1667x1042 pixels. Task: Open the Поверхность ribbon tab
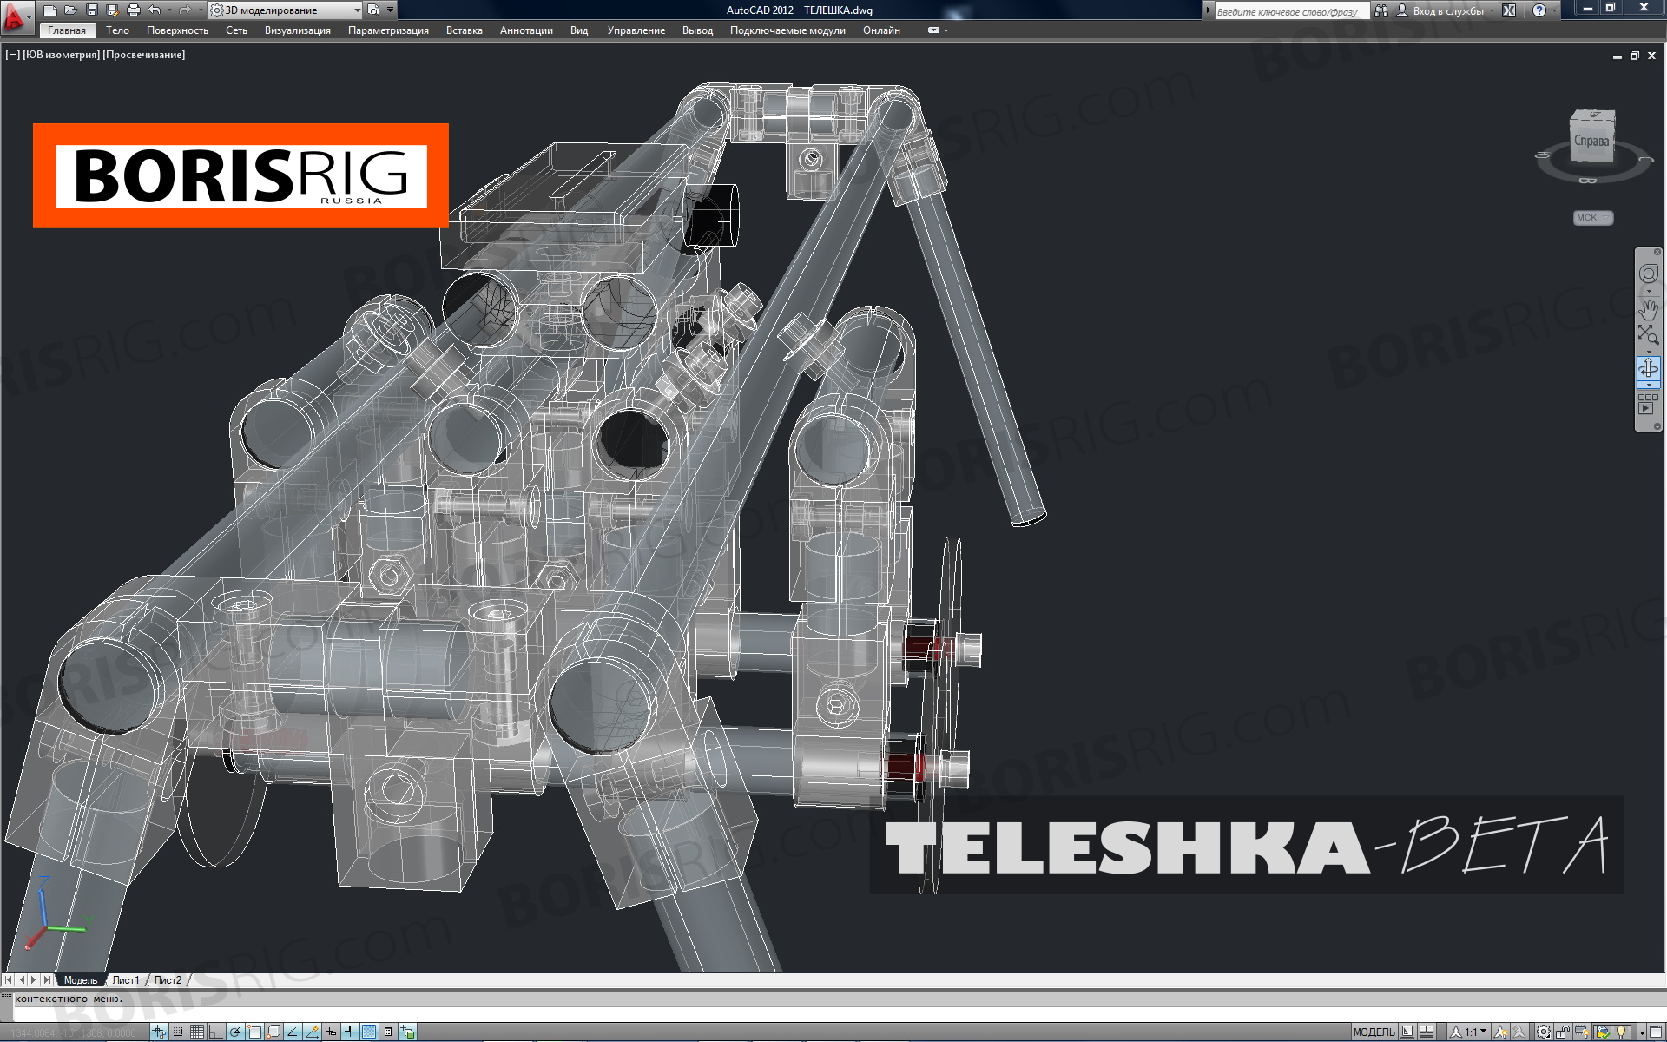click(177, 30)
